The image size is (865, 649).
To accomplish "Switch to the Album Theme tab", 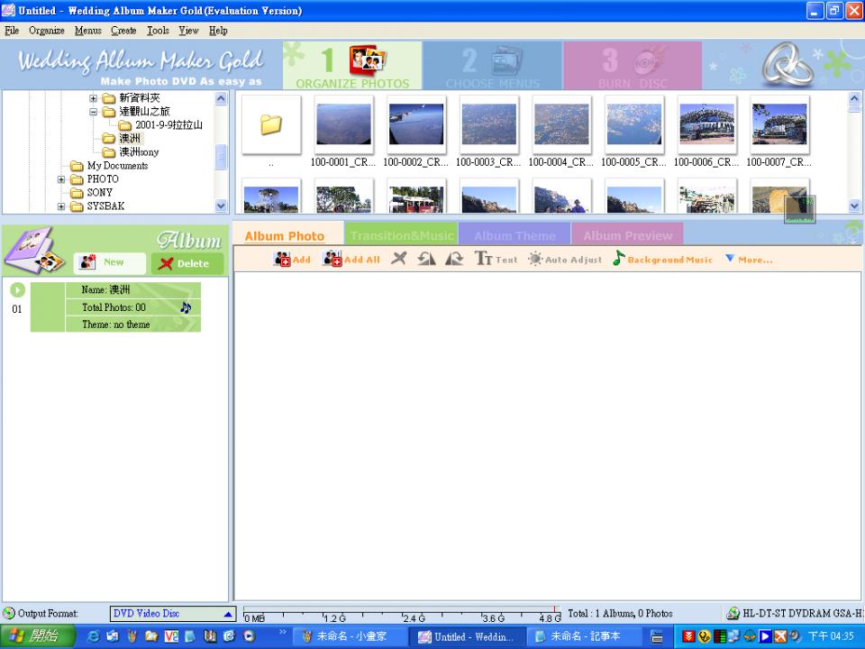I will pos(514,236).
